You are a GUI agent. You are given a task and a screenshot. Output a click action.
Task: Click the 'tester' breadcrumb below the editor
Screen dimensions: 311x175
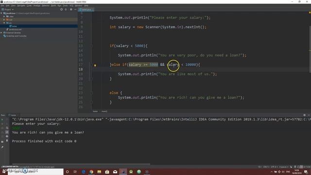(x=95, y=111)
